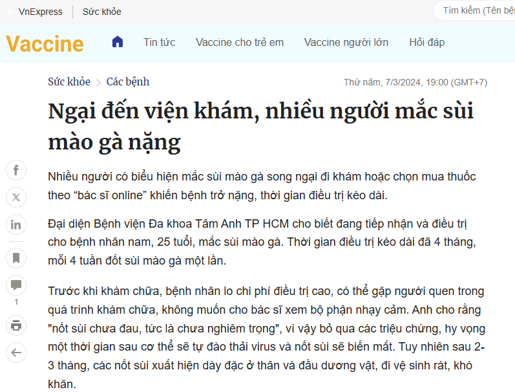Share the article on X (Twitter)
The image size is (515, 392).
16,197
